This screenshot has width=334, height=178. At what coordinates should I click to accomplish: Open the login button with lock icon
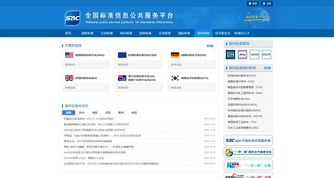point(253,3)
